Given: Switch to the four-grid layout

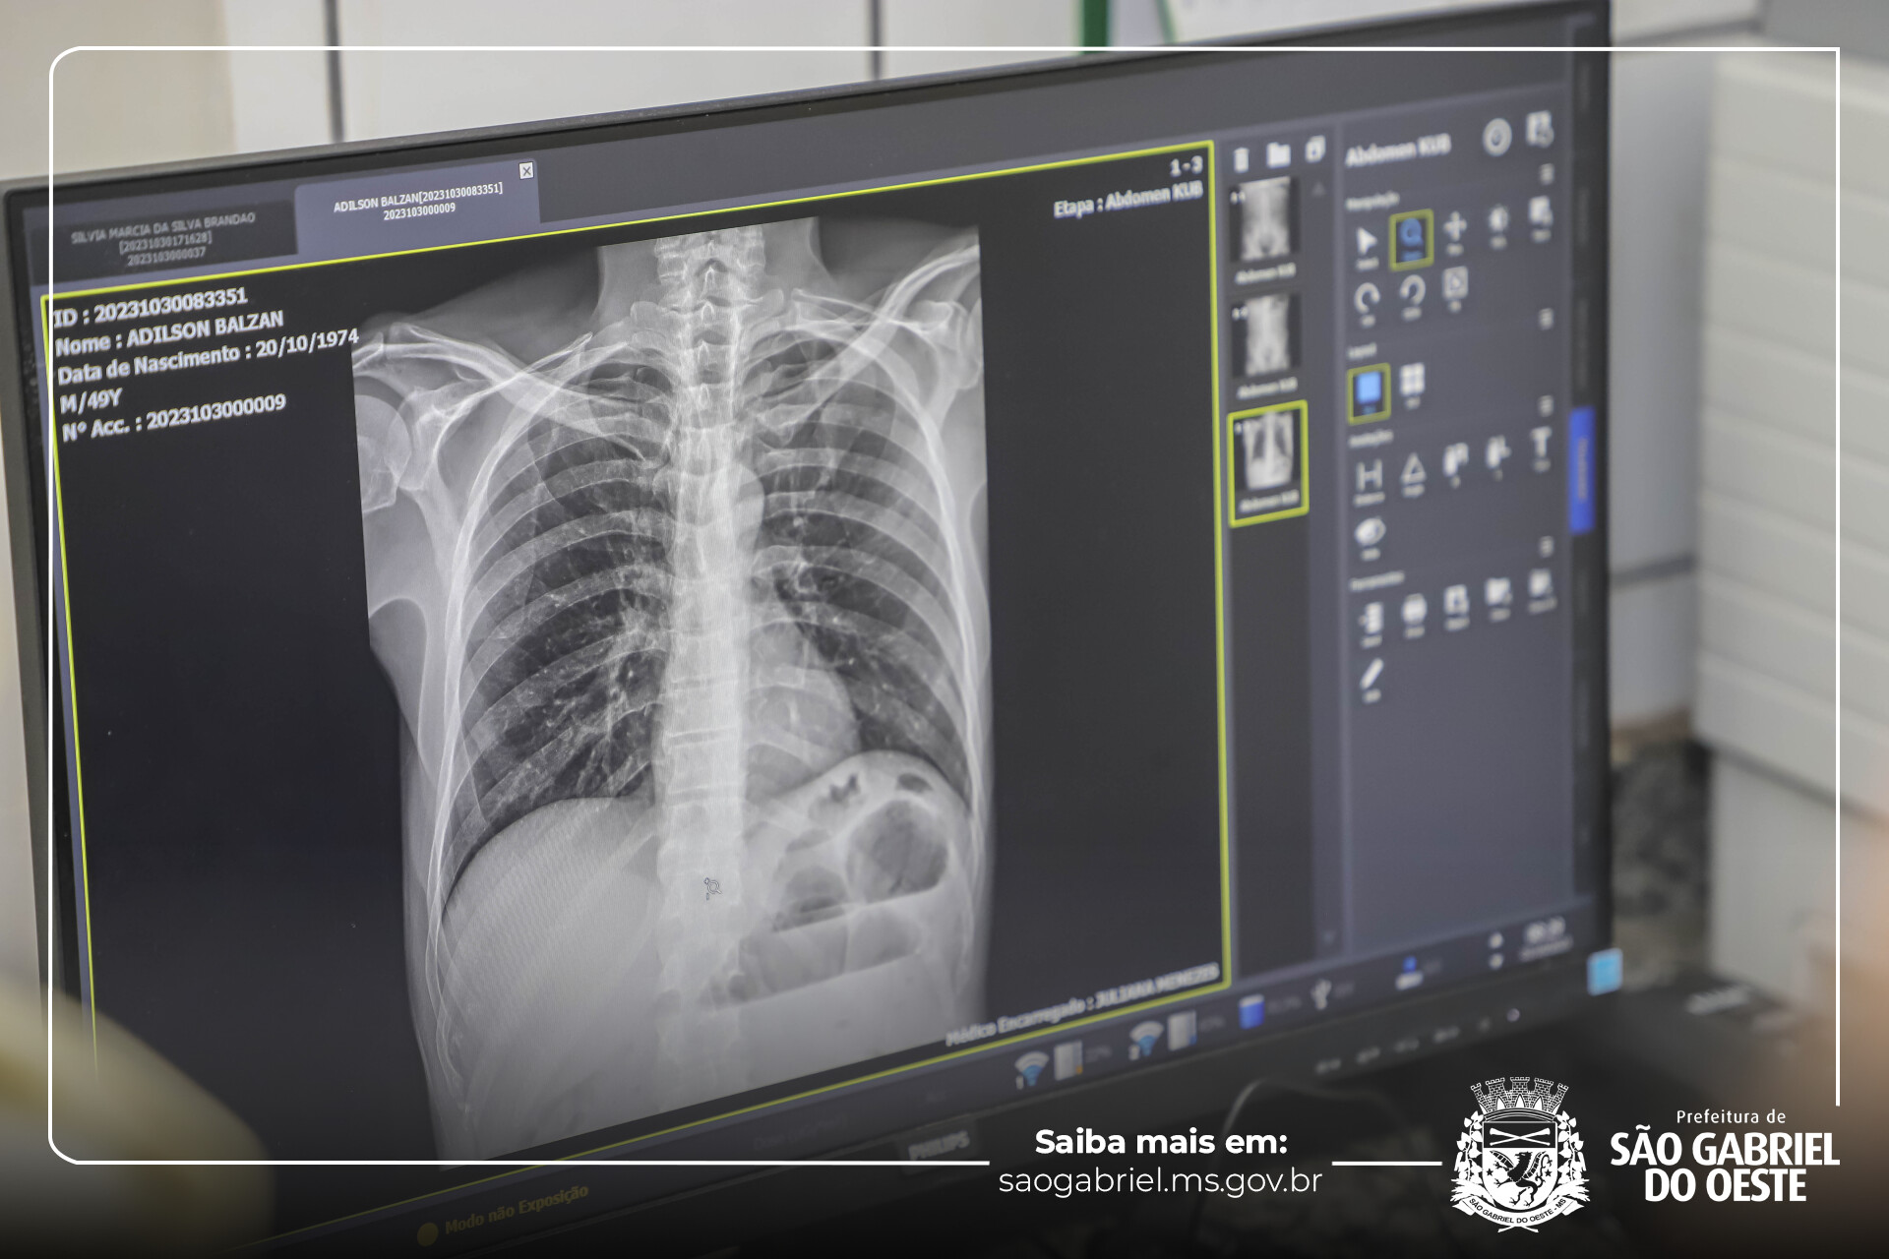Looking at the screenshot, I should (x=1412, y=383).
